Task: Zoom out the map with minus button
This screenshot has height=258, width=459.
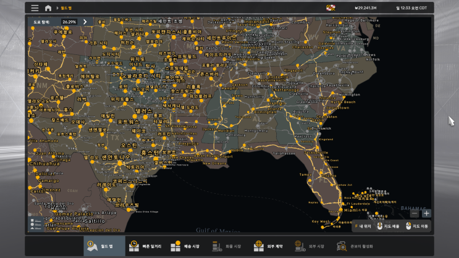Action: coord(415,214)
